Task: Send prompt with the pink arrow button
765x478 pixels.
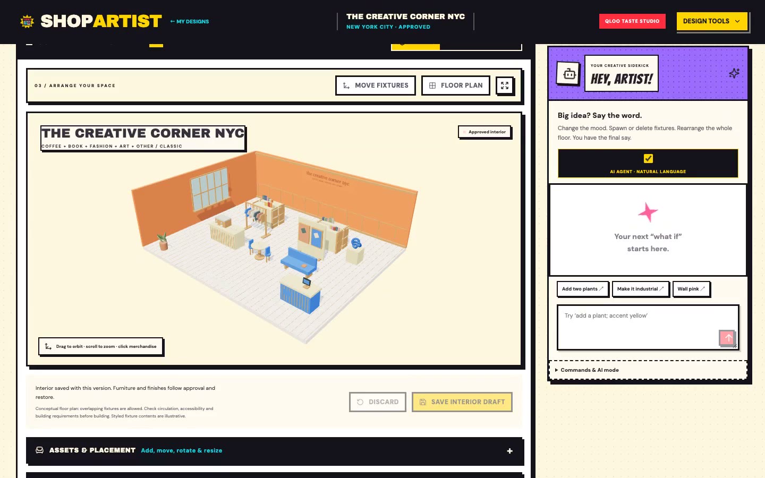Action: tap(728, 338)
